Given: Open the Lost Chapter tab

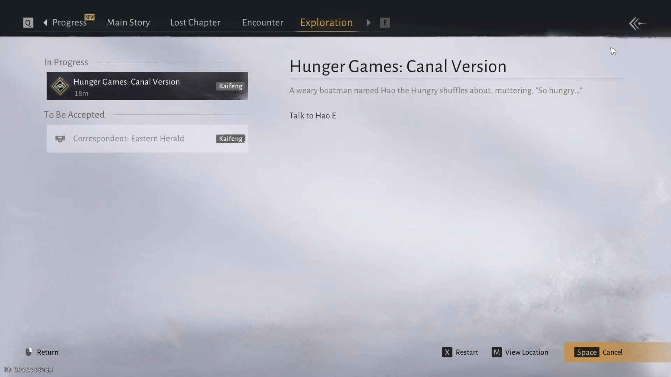Looking at the screenshot, I should pyautogui.click(x=195, y=22).
